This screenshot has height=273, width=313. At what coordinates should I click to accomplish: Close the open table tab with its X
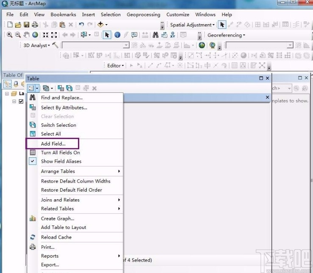click(x=268, y=97)
